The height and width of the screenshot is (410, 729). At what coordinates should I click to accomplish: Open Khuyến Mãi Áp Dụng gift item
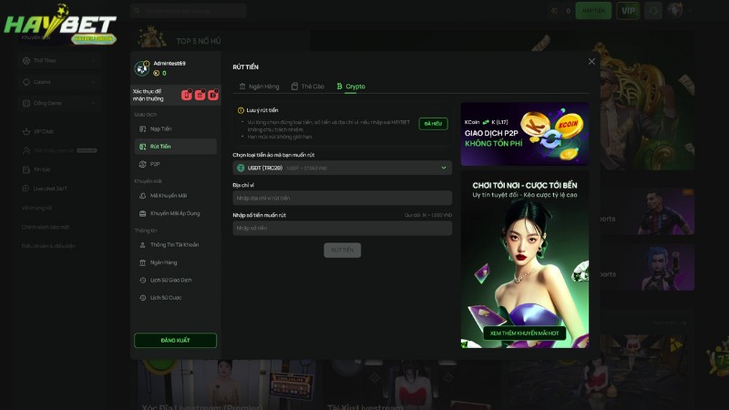(173, 213)
